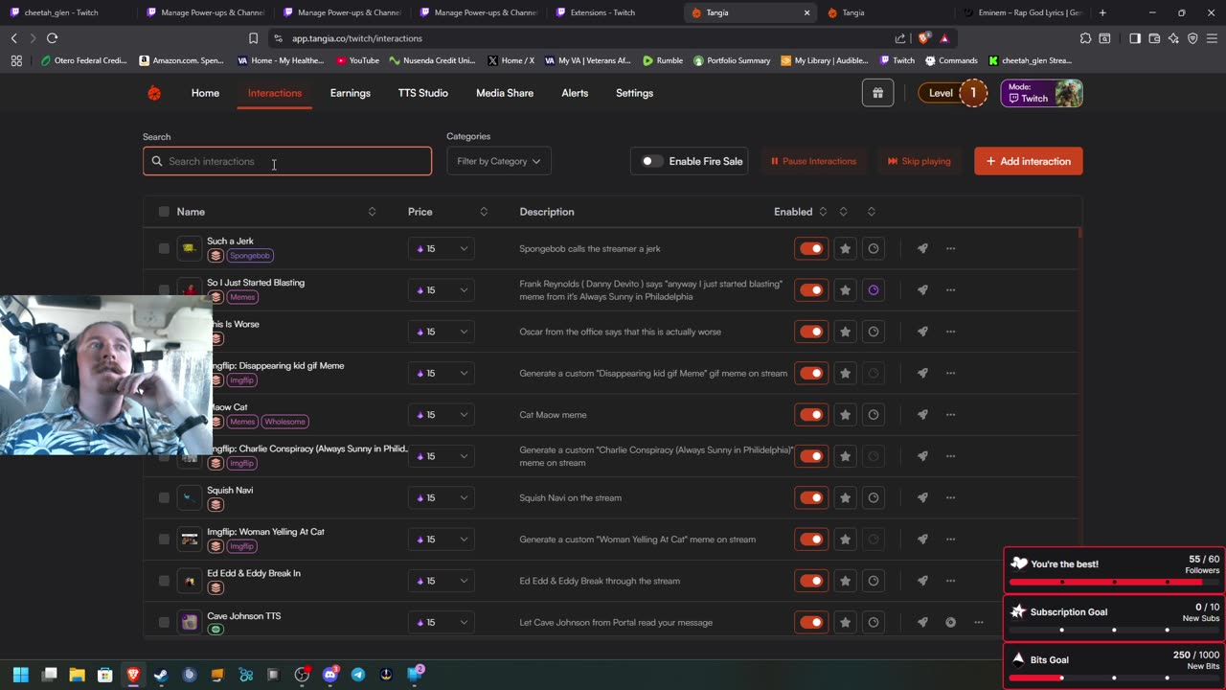Viewport: 1226px width, 690px height.
Task: Change price for So I Just Started Blasting
Action: (441, 290)
